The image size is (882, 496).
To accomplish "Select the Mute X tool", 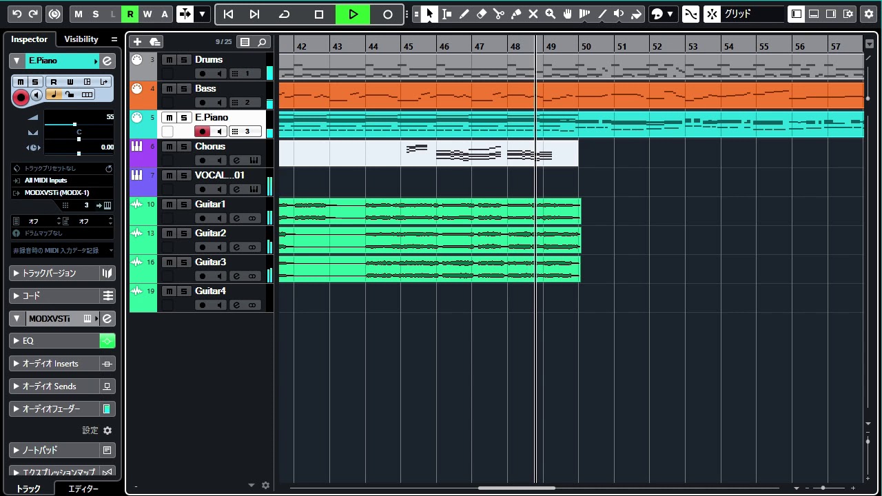I will 533,14.
